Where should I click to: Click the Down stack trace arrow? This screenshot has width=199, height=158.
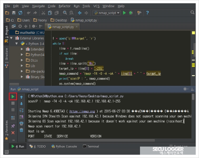(x=21, y=104)
